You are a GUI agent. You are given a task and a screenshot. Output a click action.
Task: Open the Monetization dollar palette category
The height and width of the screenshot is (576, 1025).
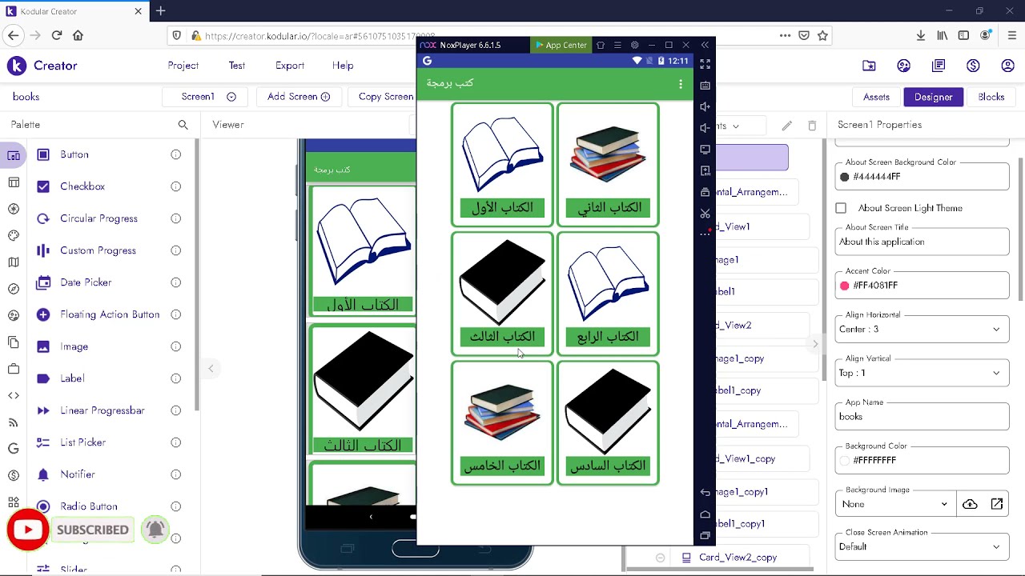(14, 475)
